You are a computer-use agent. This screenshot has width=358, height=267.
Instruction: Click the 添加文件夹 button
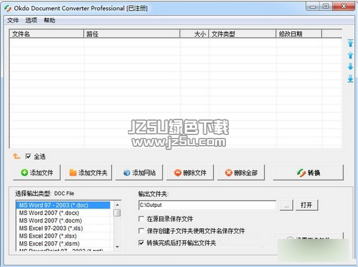coord(88,173)
